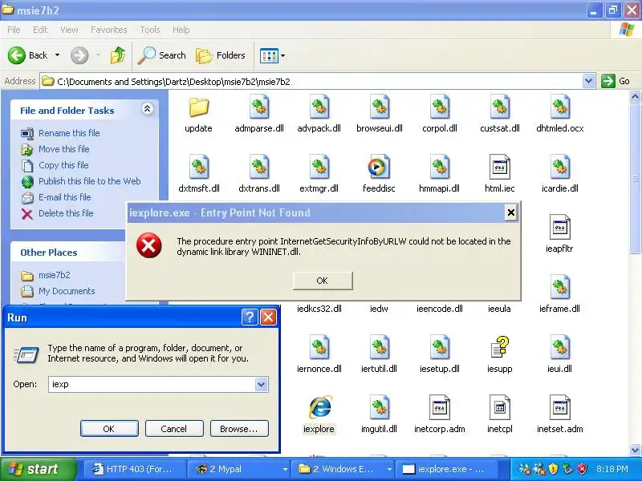This screenshot has width=642, height=481.
Task: Open the Tools menu
Action: 150,30
